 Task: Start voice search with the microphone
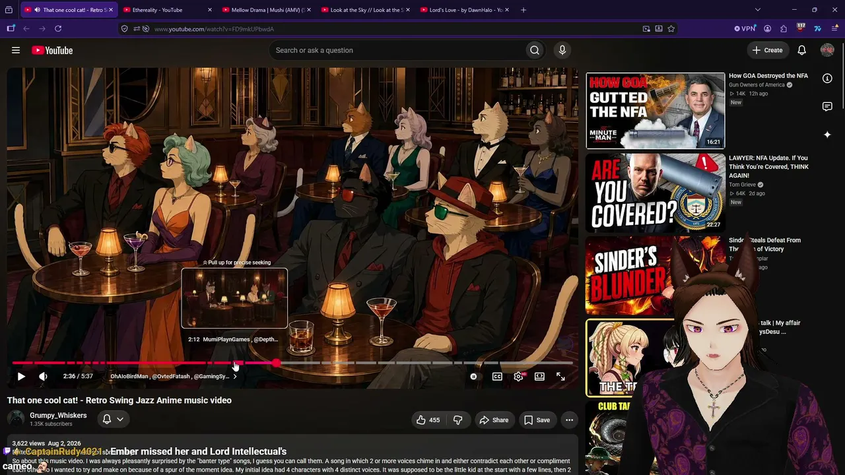point(562,50)
